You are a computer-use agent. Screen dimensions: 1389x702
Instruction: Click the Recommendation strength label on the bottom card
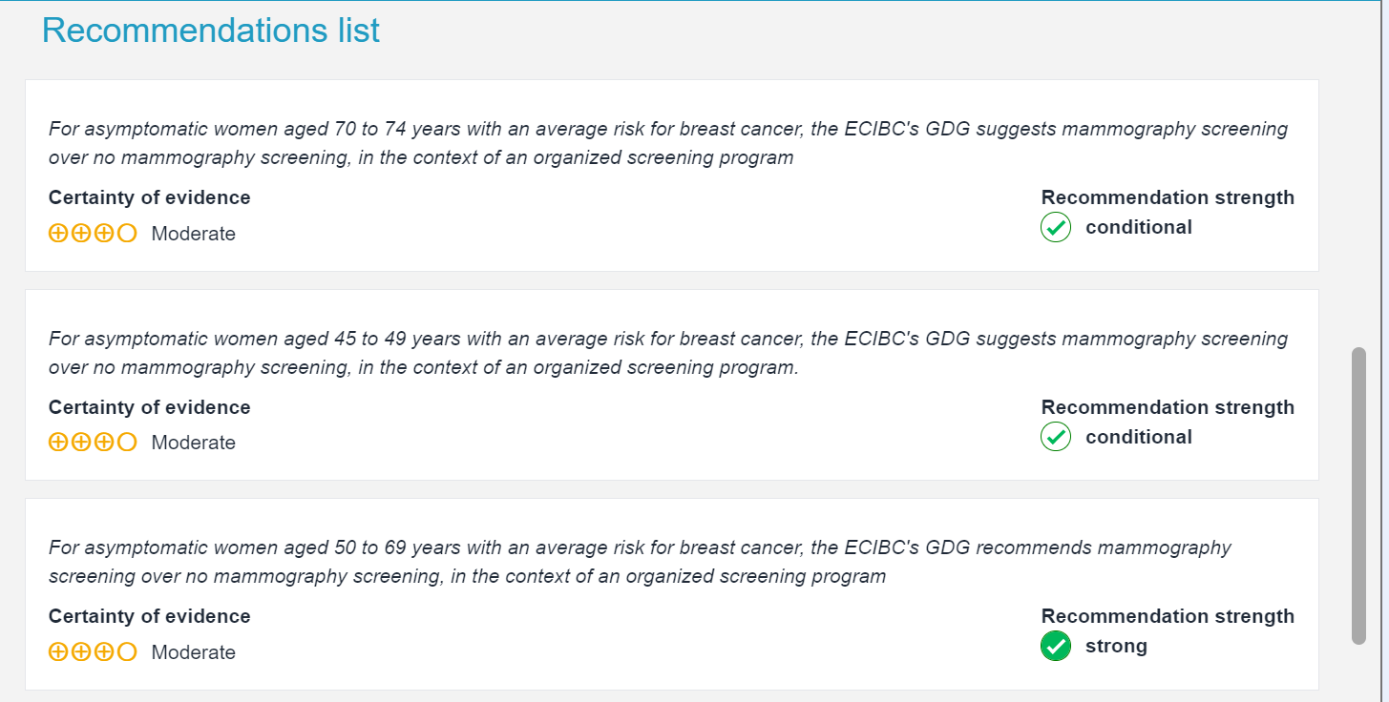1168,616
